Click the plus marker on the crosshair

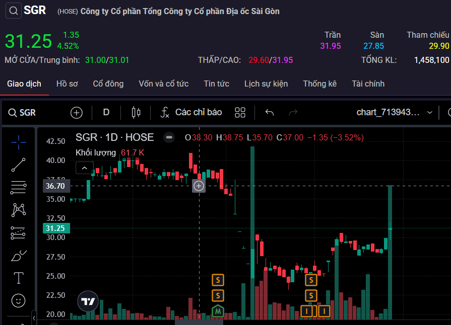point(199,186)
